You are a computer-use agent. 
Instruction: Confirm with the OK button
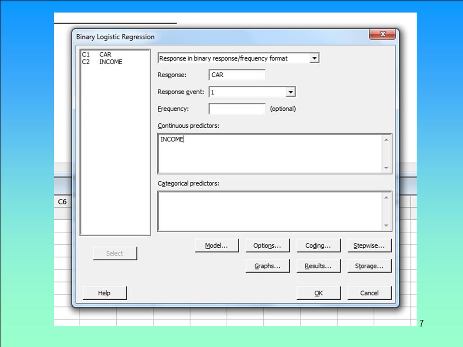tap(318, 293)
